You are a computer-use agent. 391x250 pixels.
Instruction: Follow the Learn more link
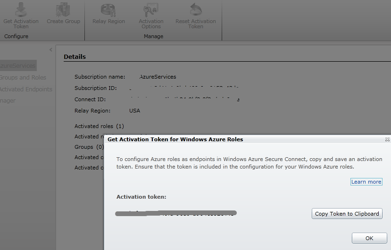click(366, 182)
